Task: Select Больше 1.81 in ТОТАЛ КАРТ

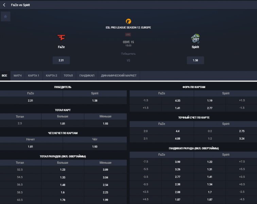Action: [x=63, y=123]
